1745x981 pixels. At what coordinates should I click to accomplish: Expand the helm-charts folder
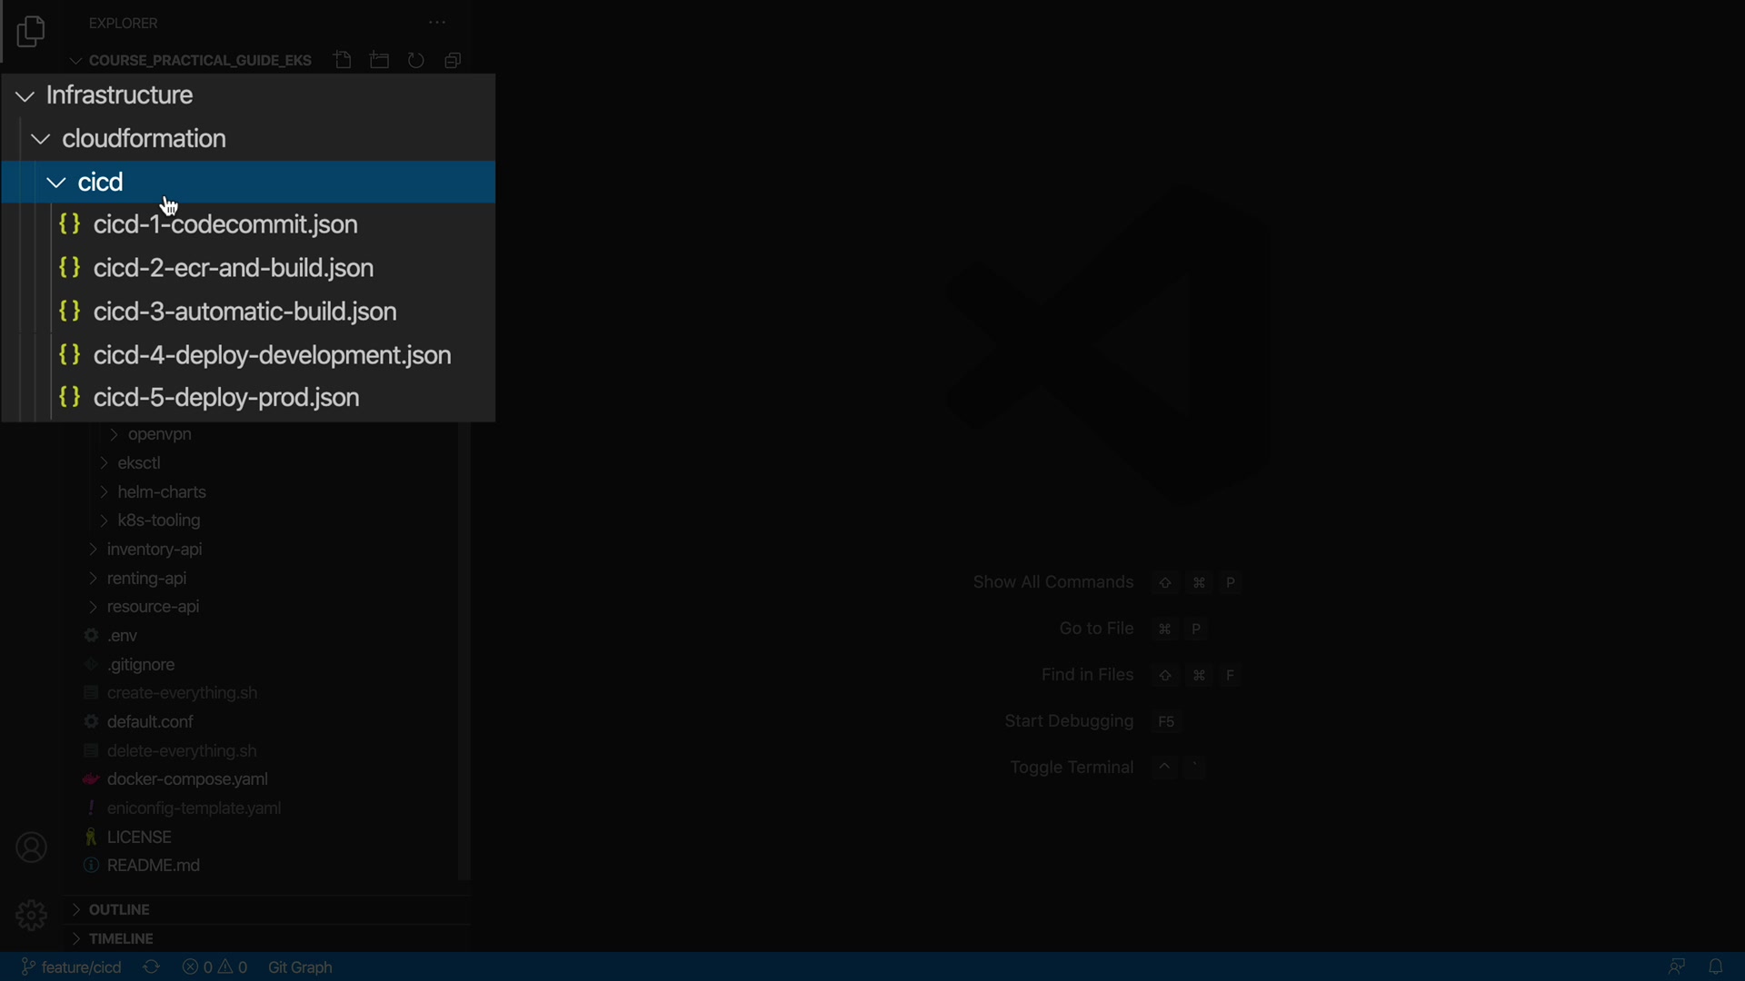pyautogui.click(x=162, y=492)
